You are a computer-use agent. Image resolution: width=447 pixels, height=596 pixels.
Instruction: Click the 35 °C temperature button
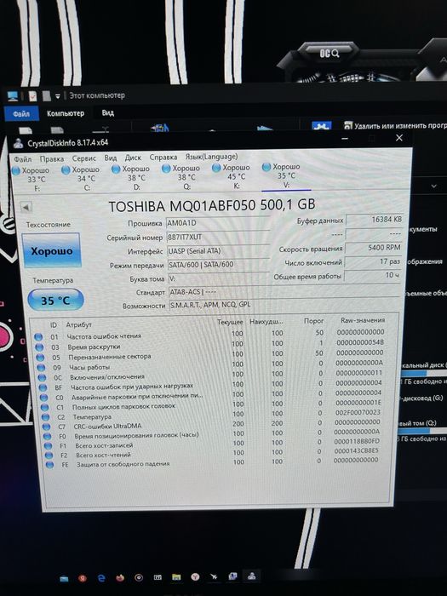[55, 301]
